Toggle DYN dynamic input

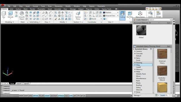[71, 96]
